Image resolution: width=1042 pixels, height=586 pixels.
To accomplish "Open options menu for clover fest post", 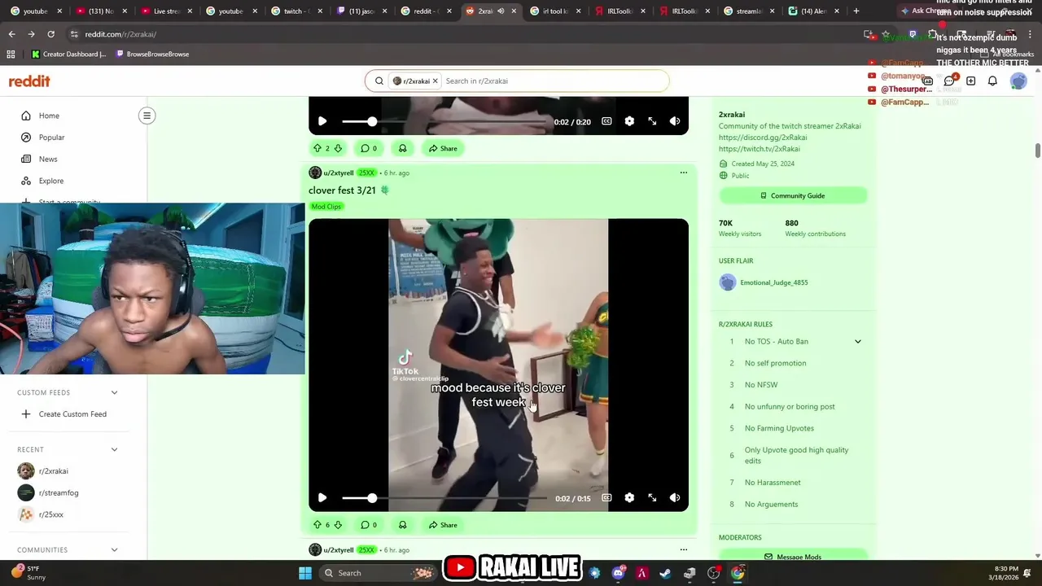I will click(684, 173).
